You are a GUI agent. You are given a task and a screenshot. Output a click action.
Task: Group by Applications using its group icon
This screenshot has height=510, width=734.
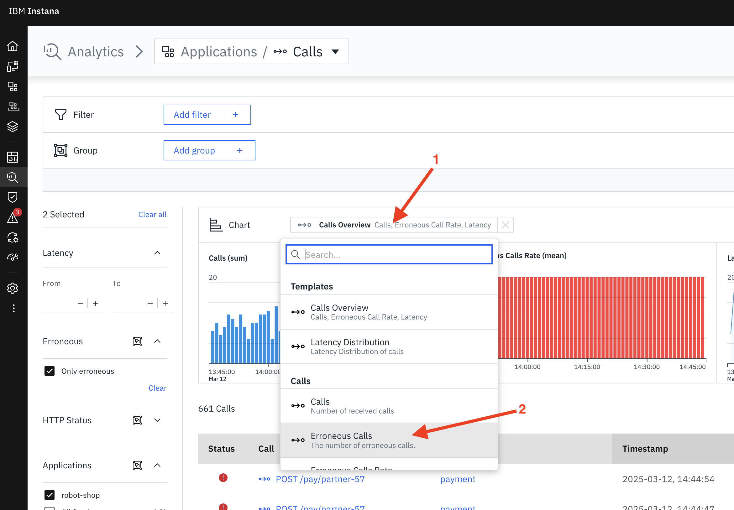pos(137,465)
